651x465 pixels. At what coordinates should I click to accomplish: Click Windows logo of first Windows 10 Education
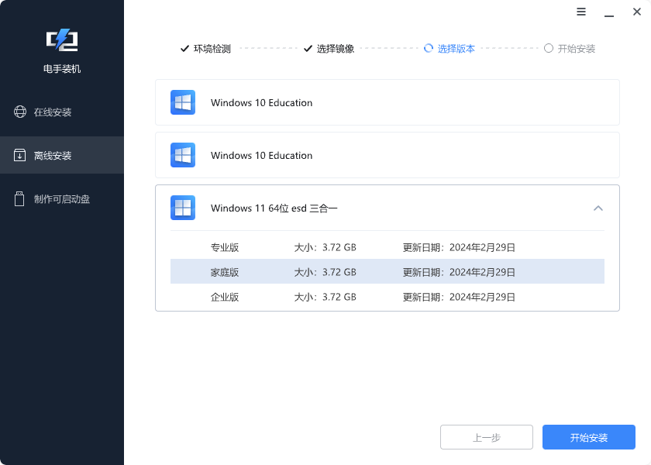point(183,102)
